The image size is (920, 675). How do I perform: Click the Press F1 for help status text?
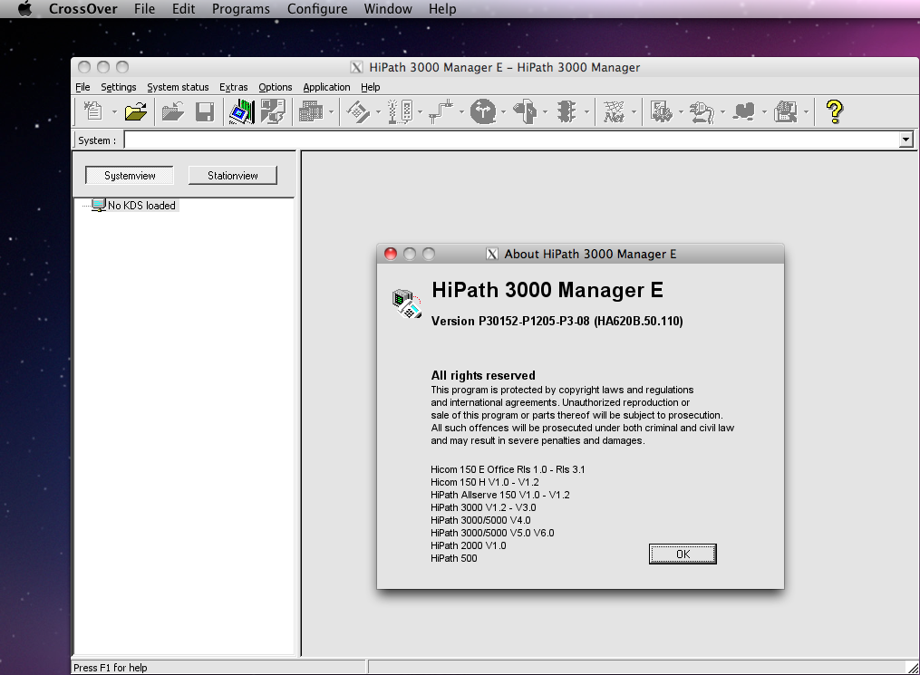111,668
